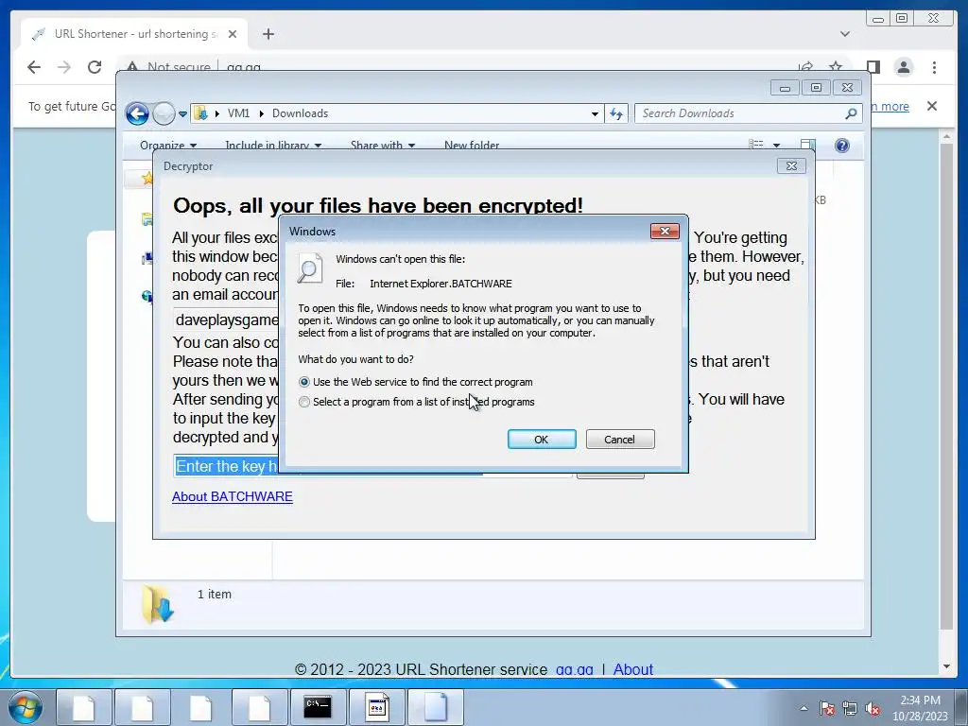The image size is (968, 726).
Task: Close the Decryptor window
Action: pyautogui.click(x=791, y=165)
